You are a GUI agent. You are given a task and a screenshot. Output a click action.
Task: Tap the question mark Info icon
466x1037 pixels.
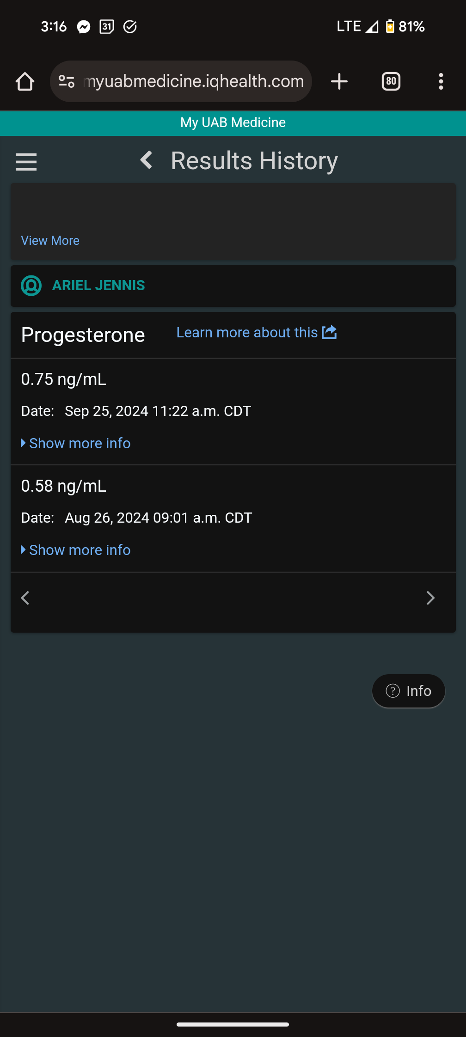click(392, 691)
